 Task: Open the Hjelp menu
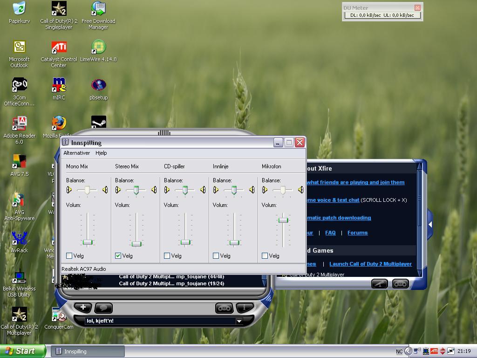[101, 153]
